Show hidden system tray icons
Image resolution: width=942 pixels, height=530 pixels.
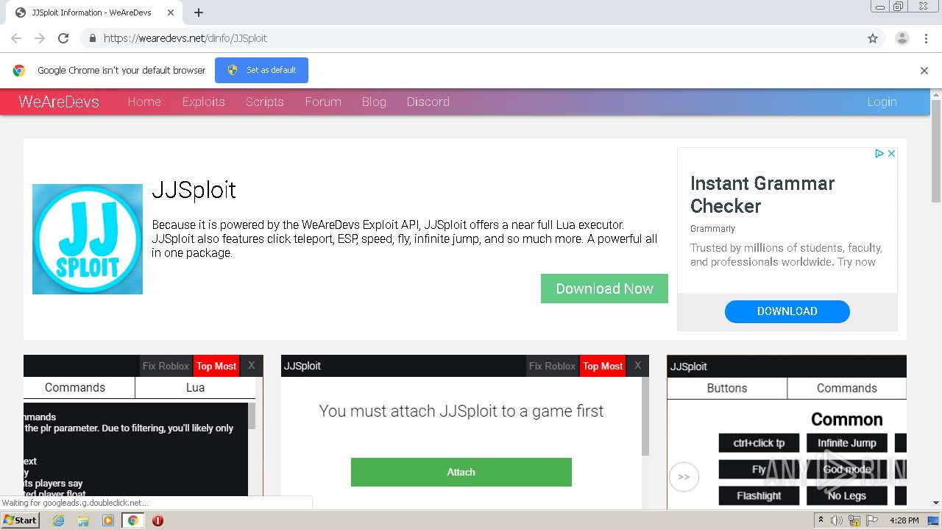click(821, 520)
